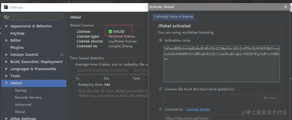Image resolution: width=292 pixels, height=120 pixels.
Task: Click the green VALID license status indicator
Action: click(110, 31)
